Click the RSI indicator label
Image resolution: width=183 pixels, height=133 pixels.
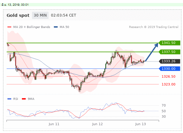[16, 99]
